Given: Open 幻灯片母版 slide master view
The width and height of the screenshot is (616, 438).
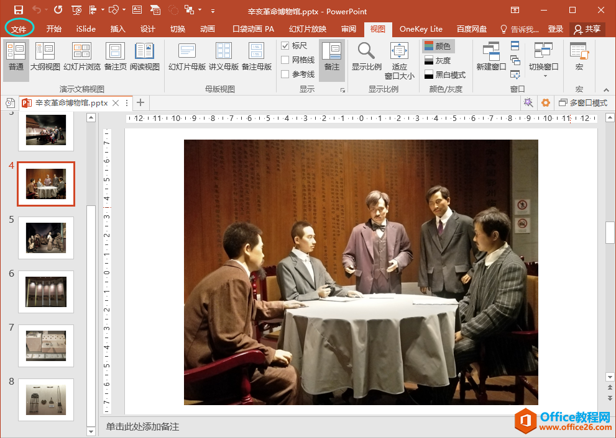Looking at the screenshot, I should pos(186,57).
